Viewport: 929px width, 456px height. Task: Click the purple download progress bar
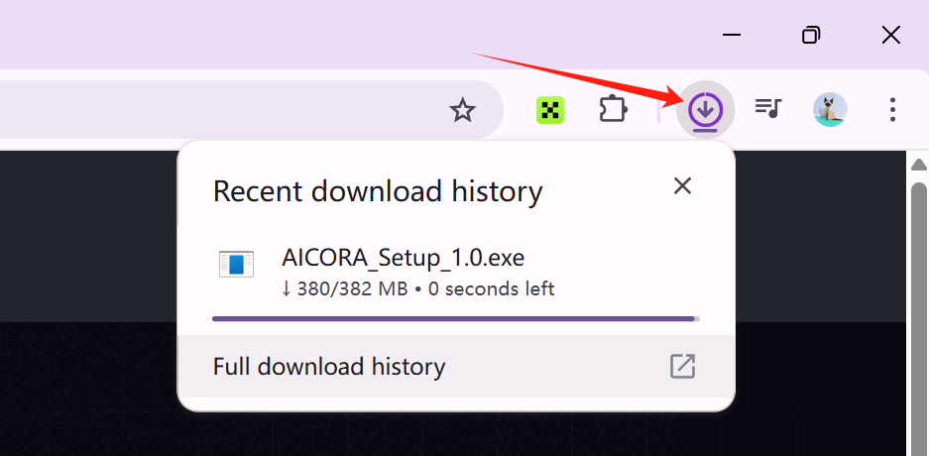point(454,319)
